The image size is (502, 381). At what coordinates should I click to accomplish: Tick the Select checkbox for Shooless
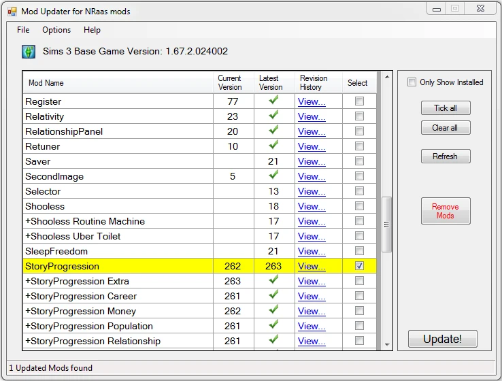360,206
